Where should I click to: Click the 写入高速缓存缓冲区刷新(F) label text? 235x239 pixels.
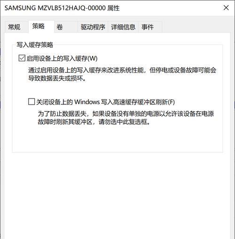[138, 102]
